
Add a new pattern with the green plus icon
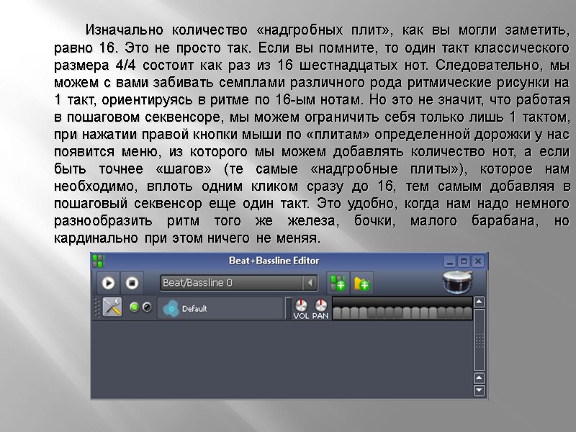point(339,282)
